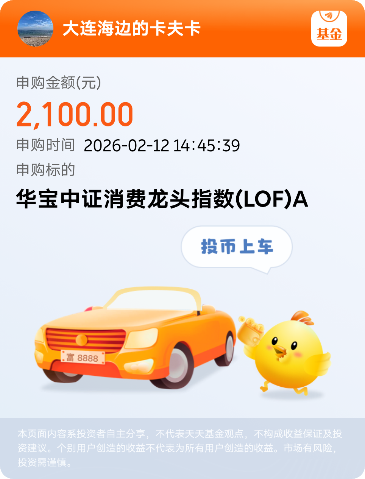Tap the 申购标的 label
Screen dimensions: 365x479
[45, 170]
